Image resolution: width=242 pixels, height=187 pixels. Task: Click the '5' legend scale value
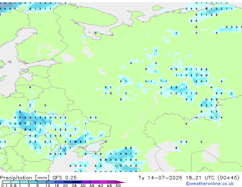point(37,185)
